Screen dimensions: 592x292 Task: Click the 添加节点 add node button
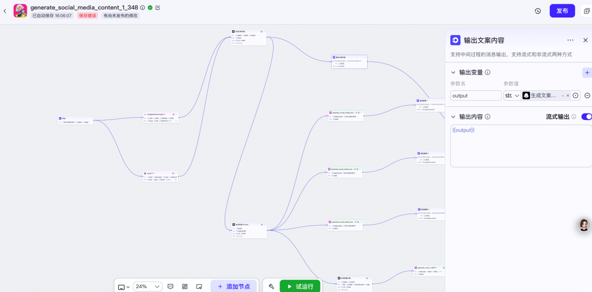point(234,287)
